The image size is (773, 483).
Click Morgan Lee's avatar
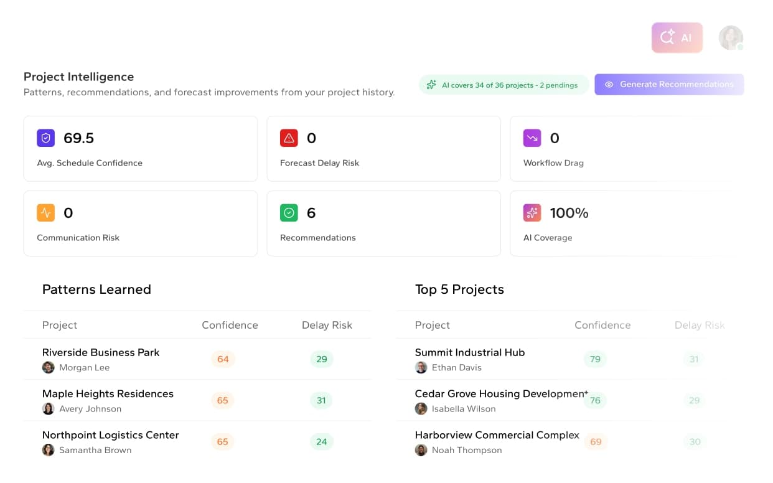(x=48, y=367)
